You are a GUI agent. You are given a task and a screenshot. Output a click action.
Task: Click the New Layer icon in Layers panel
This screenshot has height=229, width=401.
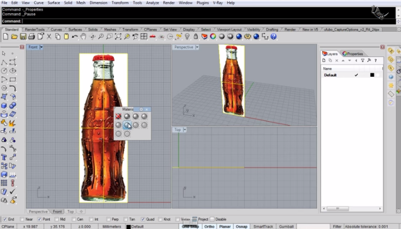pos(324,61)
